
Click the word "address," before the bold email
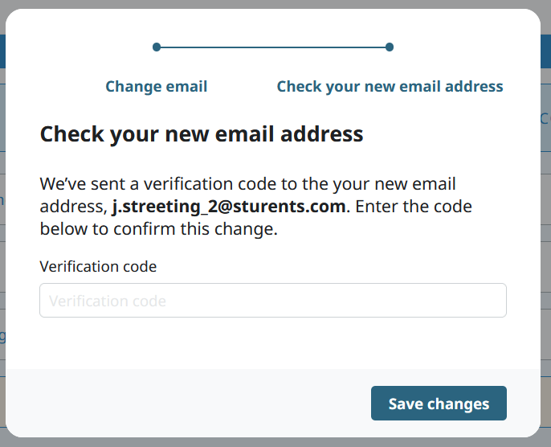click(72, 207)
